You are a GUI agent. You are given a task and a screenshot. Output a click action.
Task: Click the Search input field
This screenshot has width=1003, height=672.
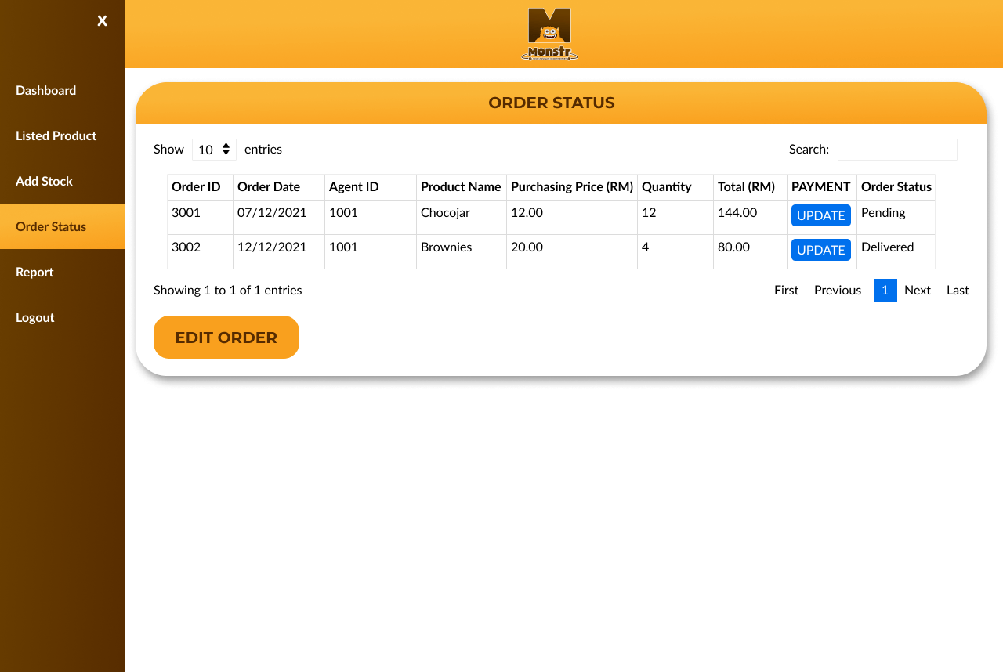897,149
